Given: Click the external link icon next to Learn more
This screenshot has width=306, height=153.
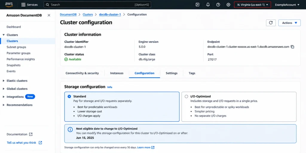Looking at the screenshot, I should click(153, 147).
